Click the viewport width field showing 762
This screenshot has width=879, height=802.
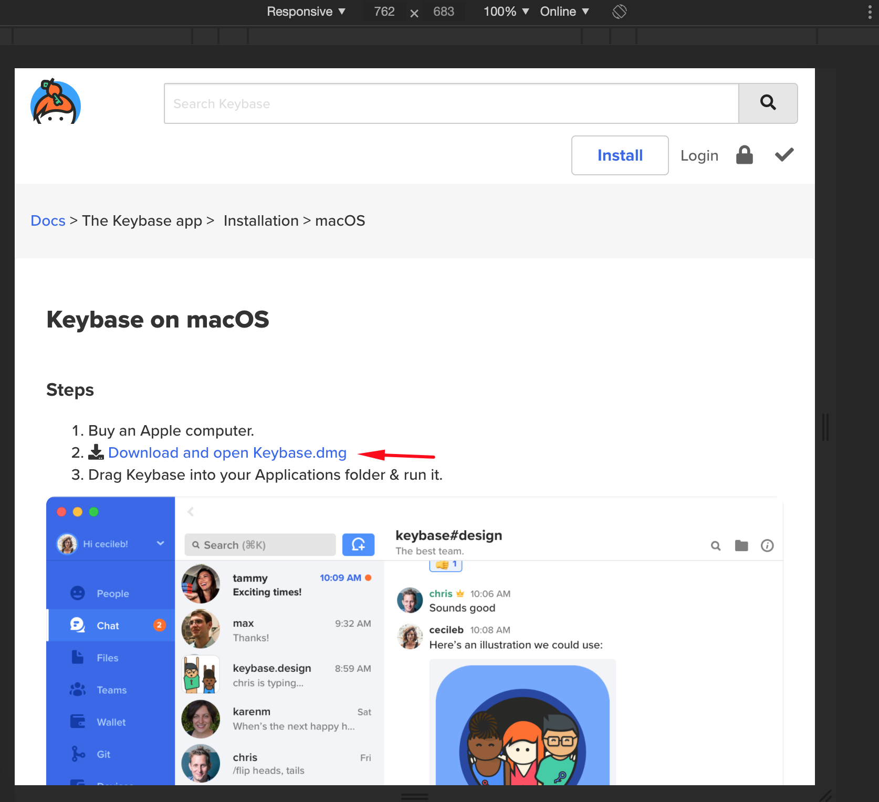click(x=384, y=12)
